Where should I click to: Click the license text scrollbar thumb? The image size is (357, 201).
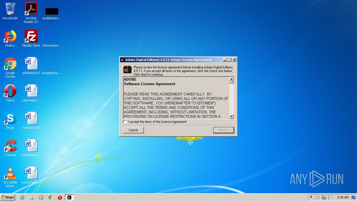pyautogui.click(x=231, y=82)
